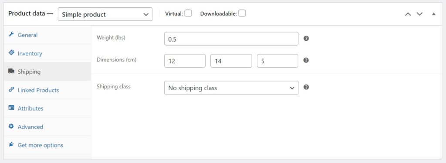This screenshot has width=446, height=163.
Task: Click the help icon next to Dimensions fields
Action: 306,60
